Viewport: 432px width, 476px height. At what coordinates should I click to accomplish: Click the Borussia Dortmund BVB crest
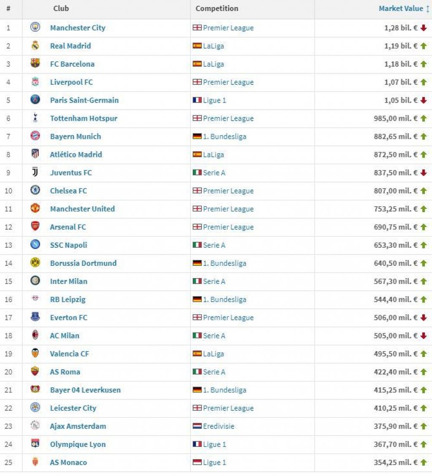pos(35,262)
